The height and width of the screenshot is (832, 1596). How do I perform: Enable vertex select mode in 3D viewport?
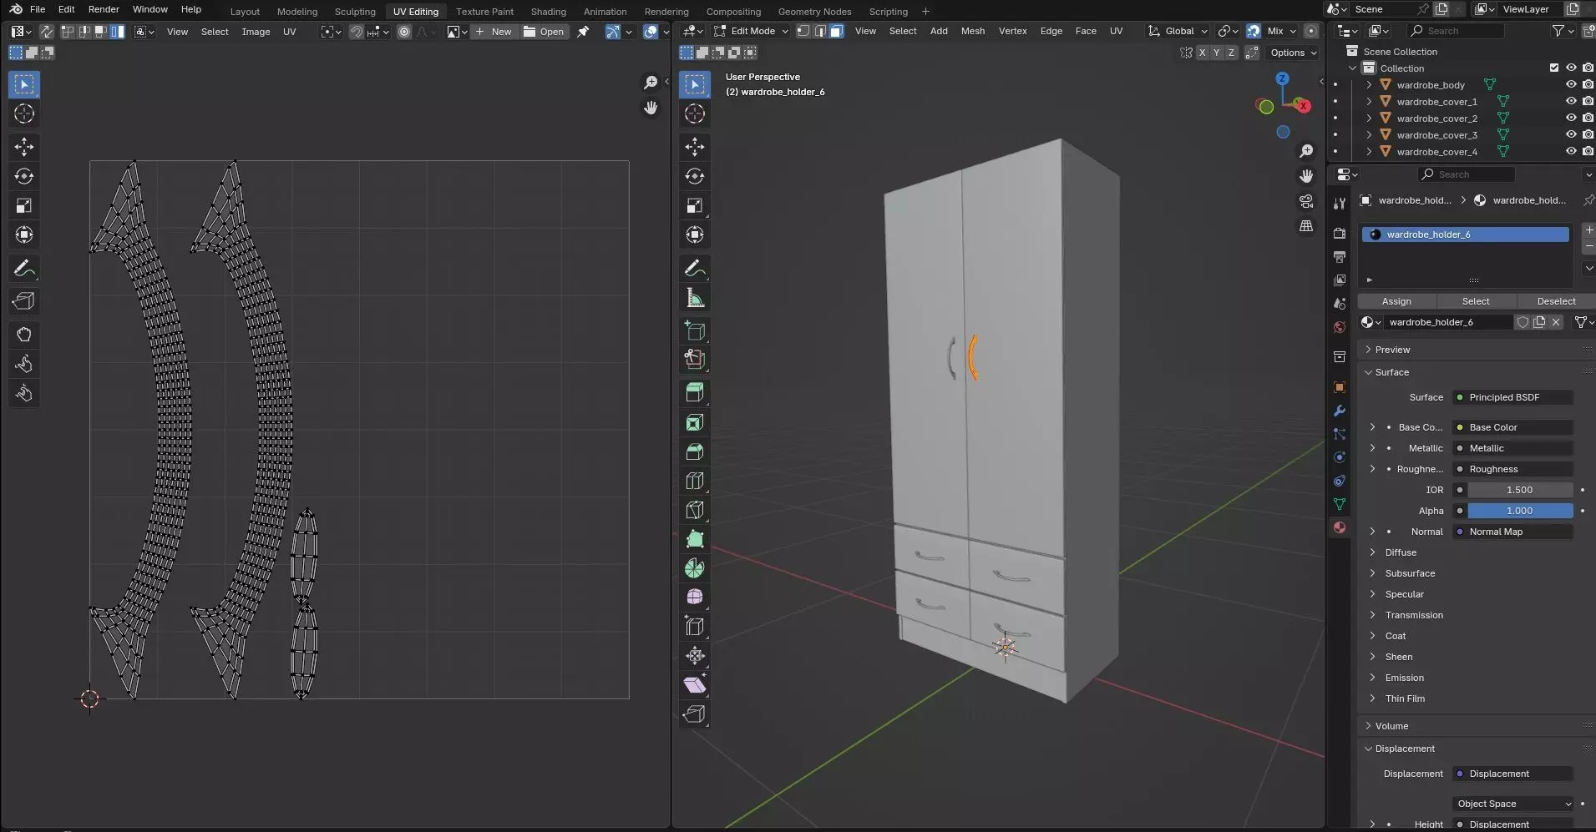[803, 31]
